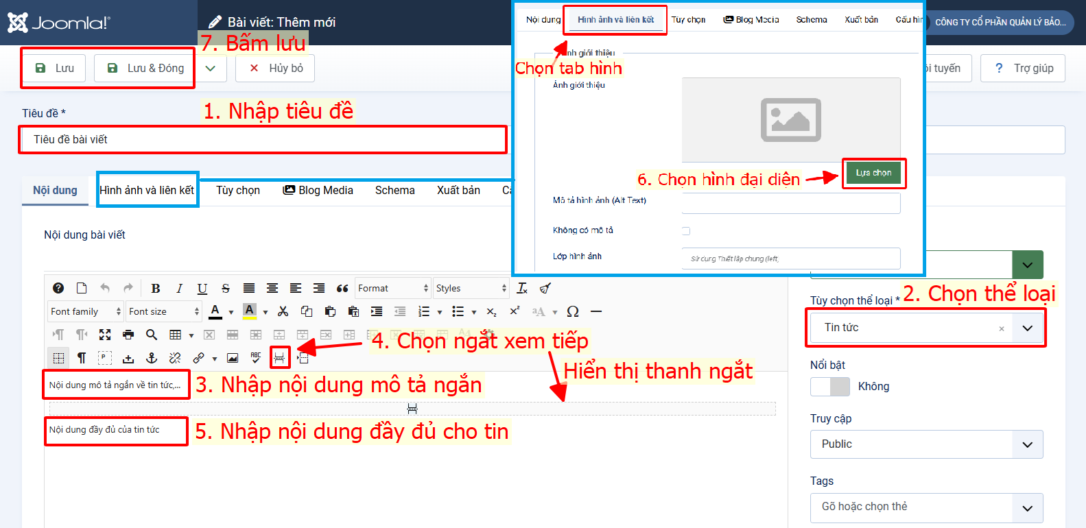Insert a Read More break
The image size is (1086, 528).
click(279, 358)
